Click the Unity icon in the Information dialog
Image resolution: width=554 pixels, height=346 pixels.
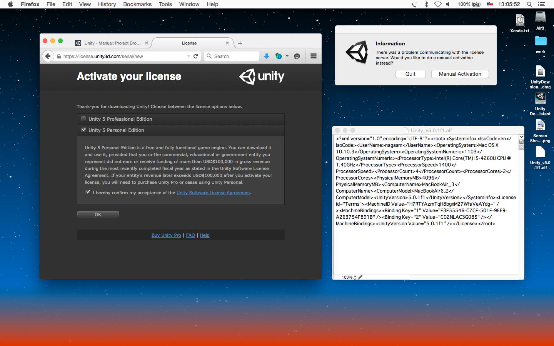click(357, 52)
